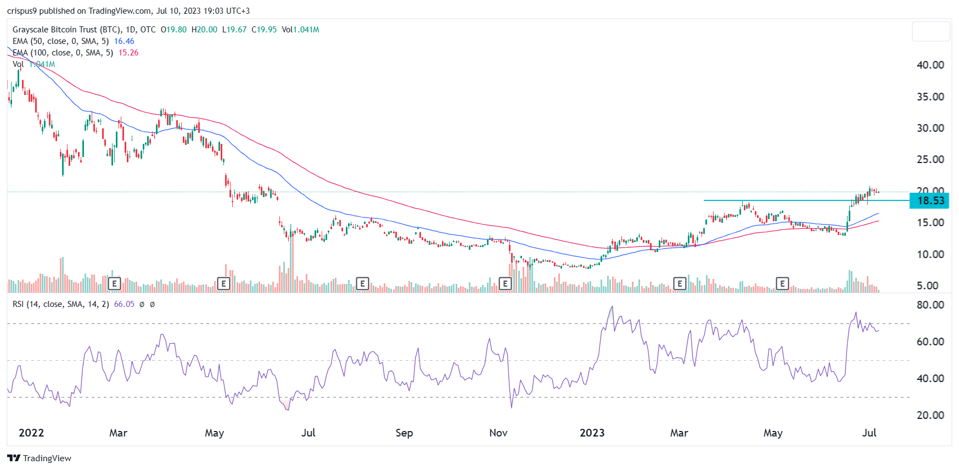The height and width of the screenshot is (470, 959).
Task: Select the earnings E marker near May 2023
Action: tap(782, 283)
